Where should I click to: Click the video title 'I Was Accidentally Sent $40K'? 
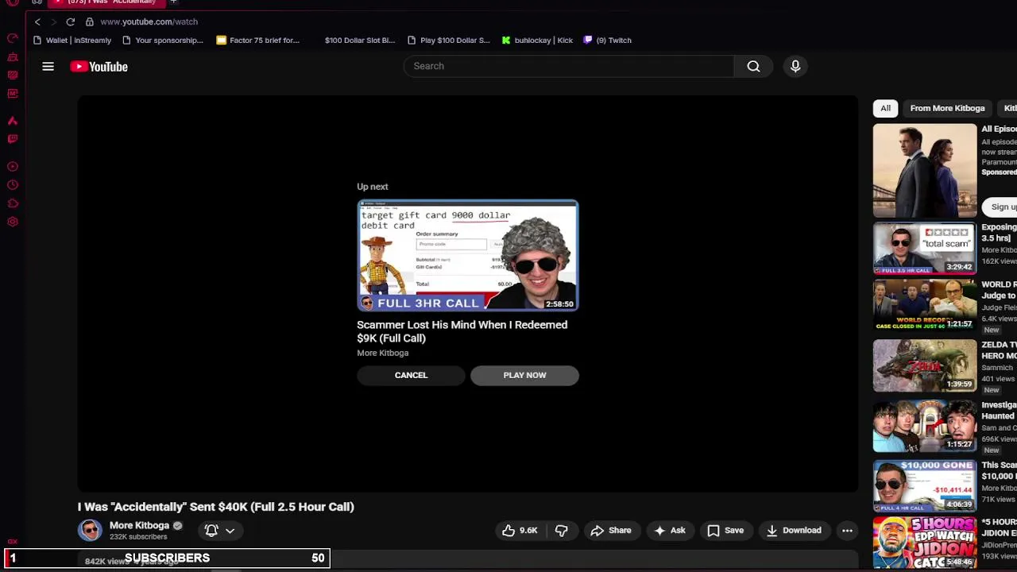[216, 507]
